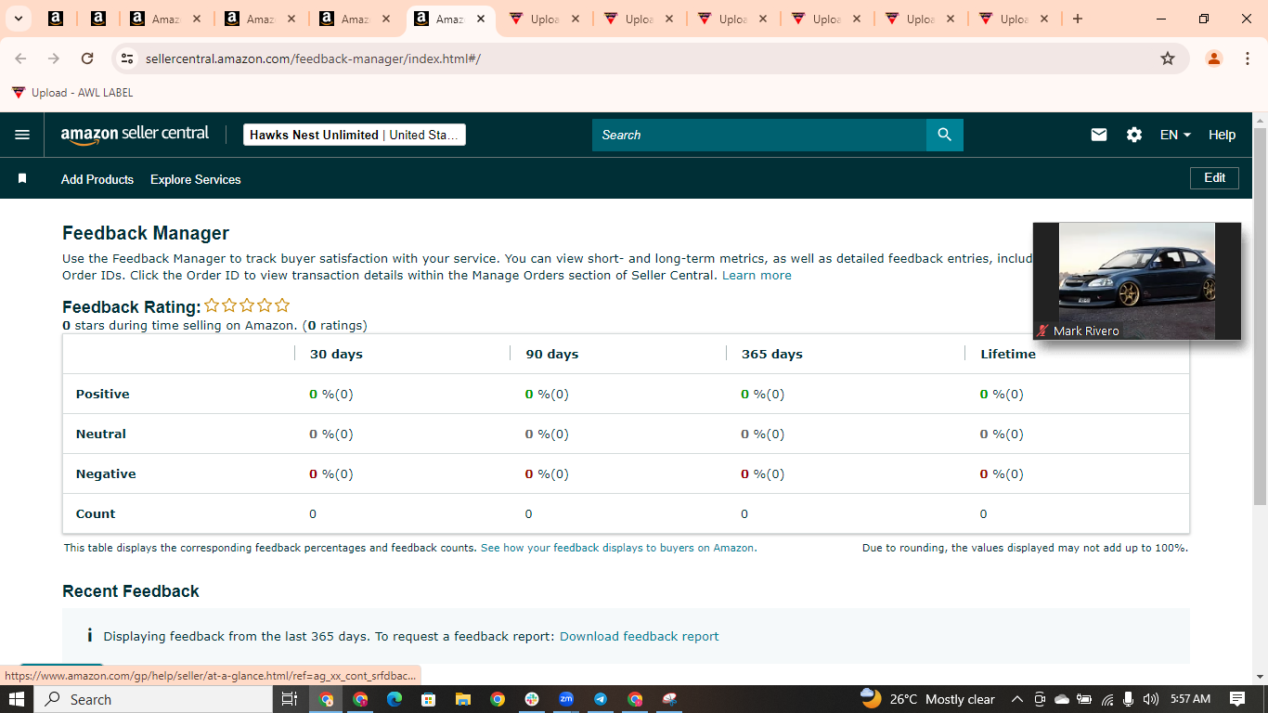Viewport: 1268px width, 713px height.
Task: Switch to Zoom on the taskbar
Action: (566, 699)
